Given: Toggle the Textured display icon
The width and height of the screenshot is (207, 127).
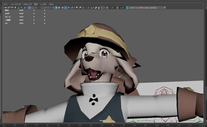Looking at the screenshot, I should (66, 8).
